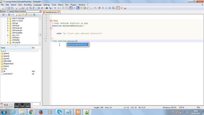Cut selection using the scissors icon
Screen dimensions: 204x115
click(27, 8)
